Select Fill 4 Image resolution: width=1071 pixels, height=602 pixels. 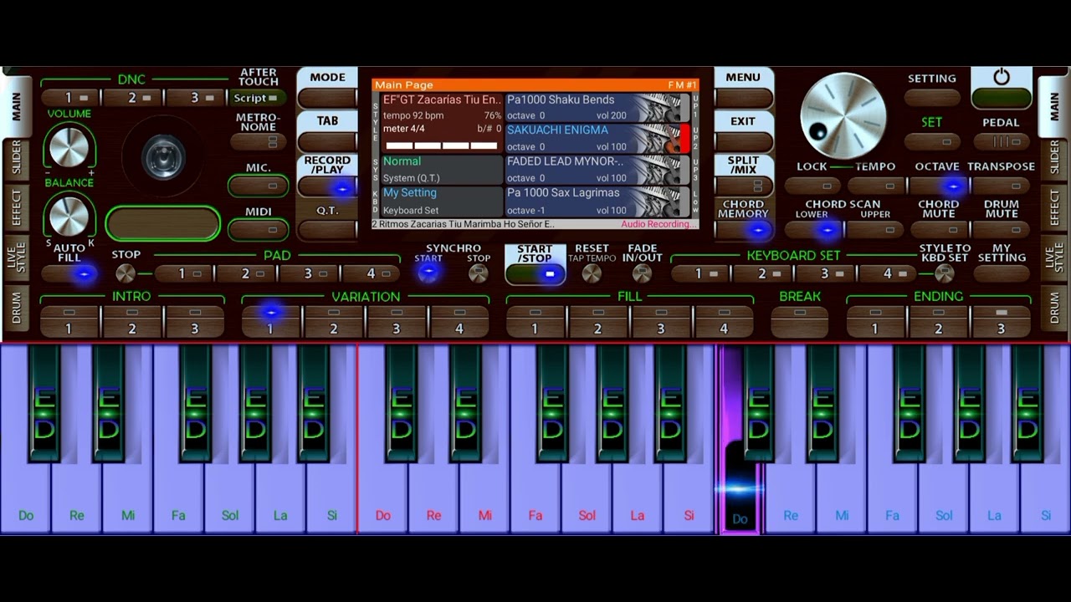[724, 322]
